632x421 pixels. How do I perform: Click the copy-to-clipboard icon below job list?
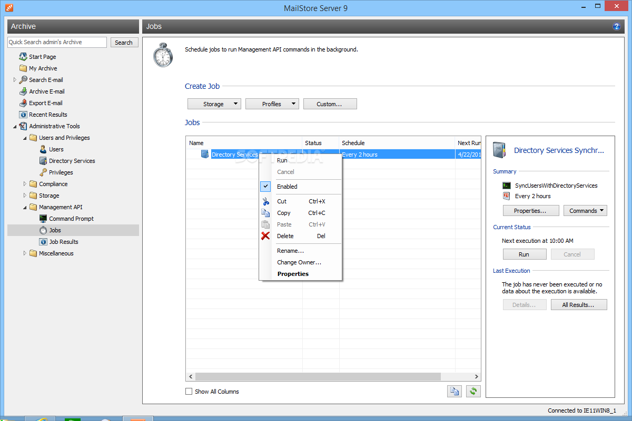[x=455, y=391]
